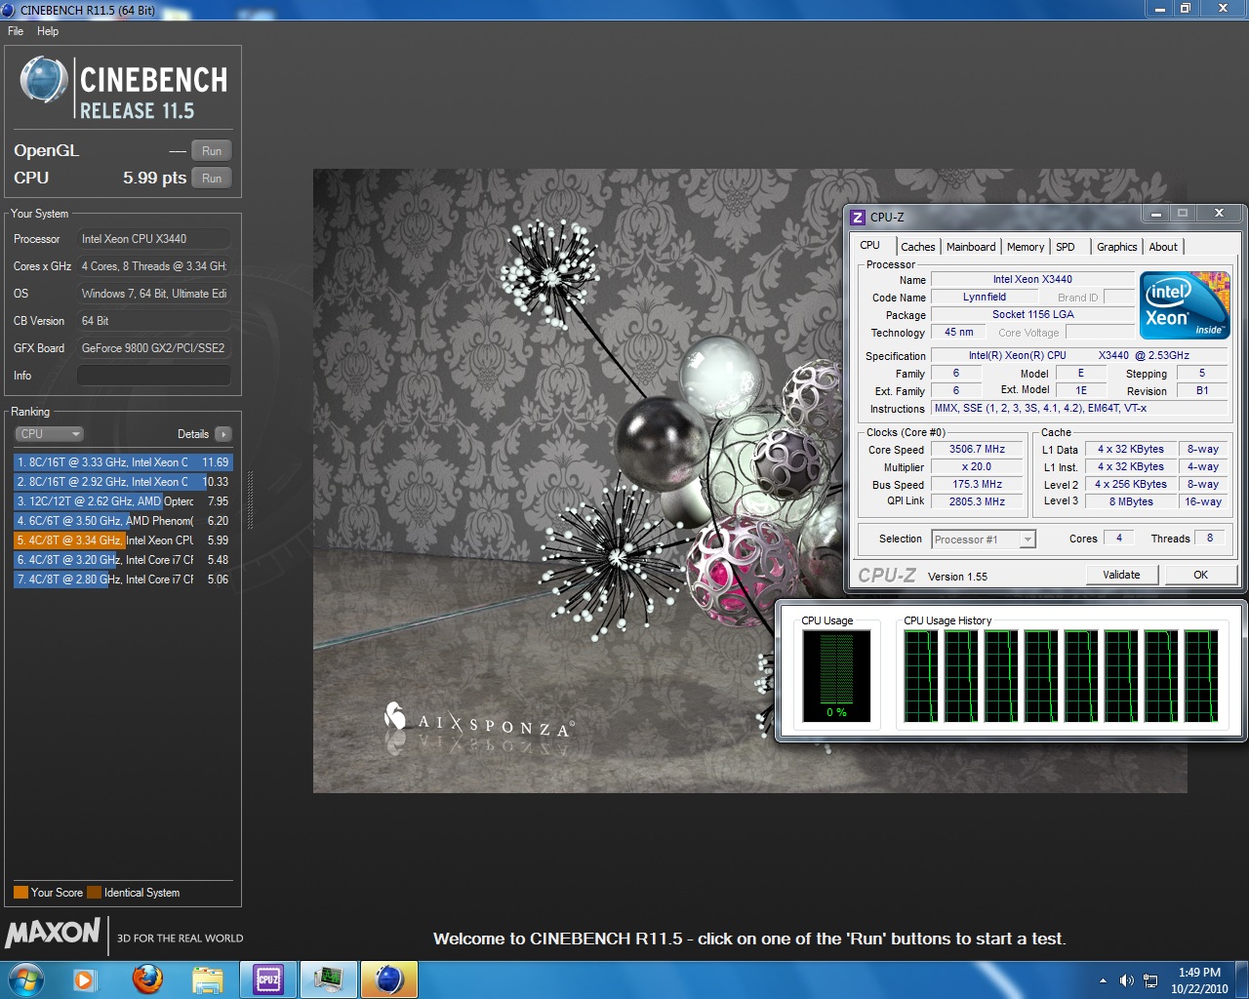Click the CPU Usage 0 % meter

point(836,676)
